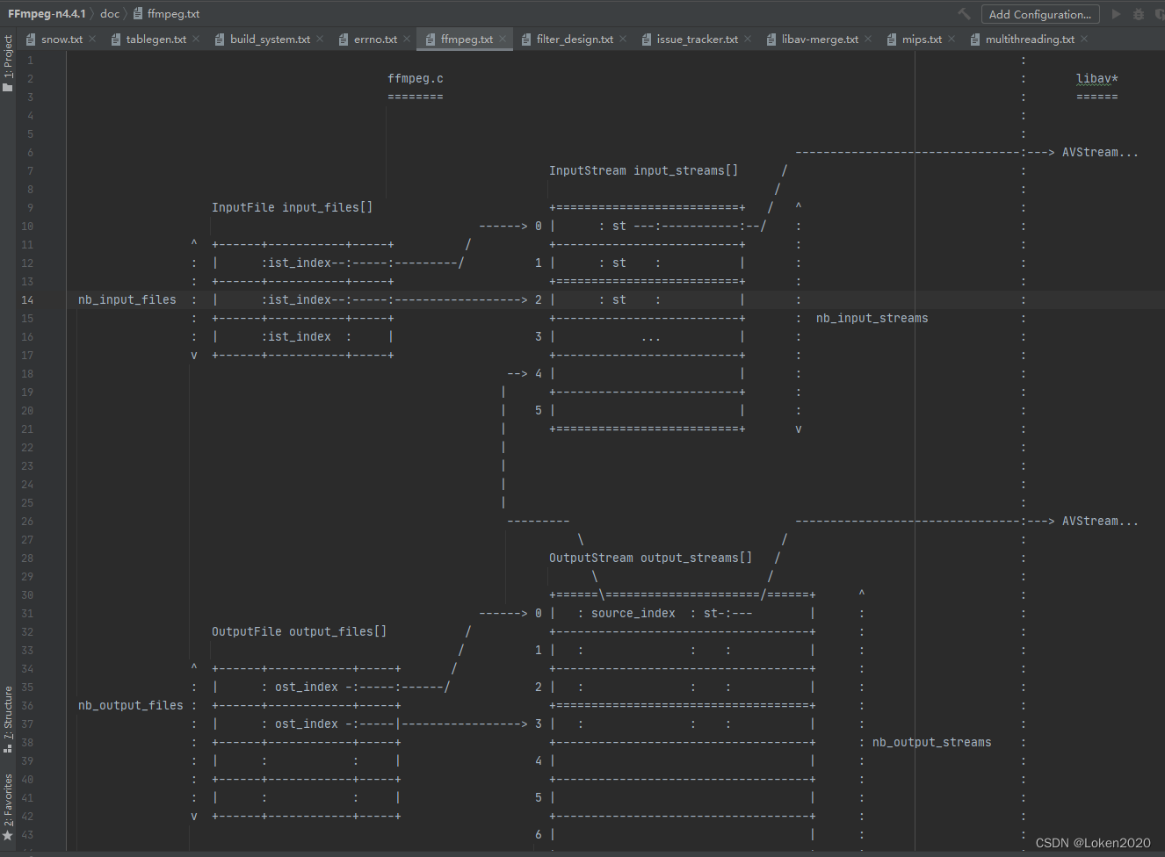Image resolution: width=1165 pixels, height=857 pixels.
Task: Close the mips.txt tab
Action: pyautogui.click(x=952, y=39)
